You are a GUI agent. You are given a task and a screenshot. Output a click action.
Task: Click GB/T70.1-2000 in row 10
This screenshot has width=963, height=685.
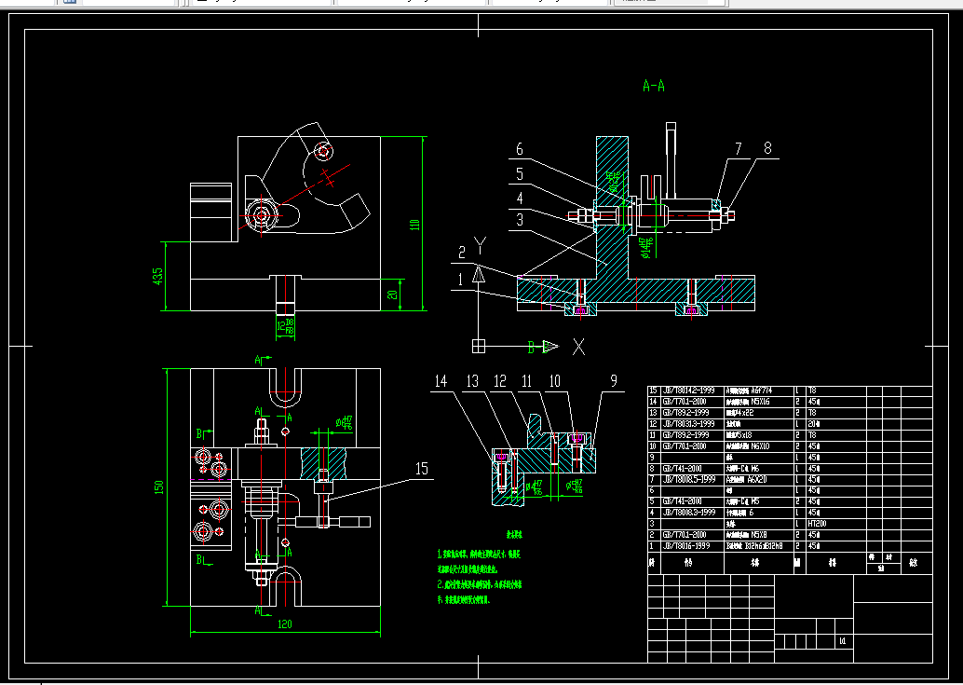[x=685, y=446]
